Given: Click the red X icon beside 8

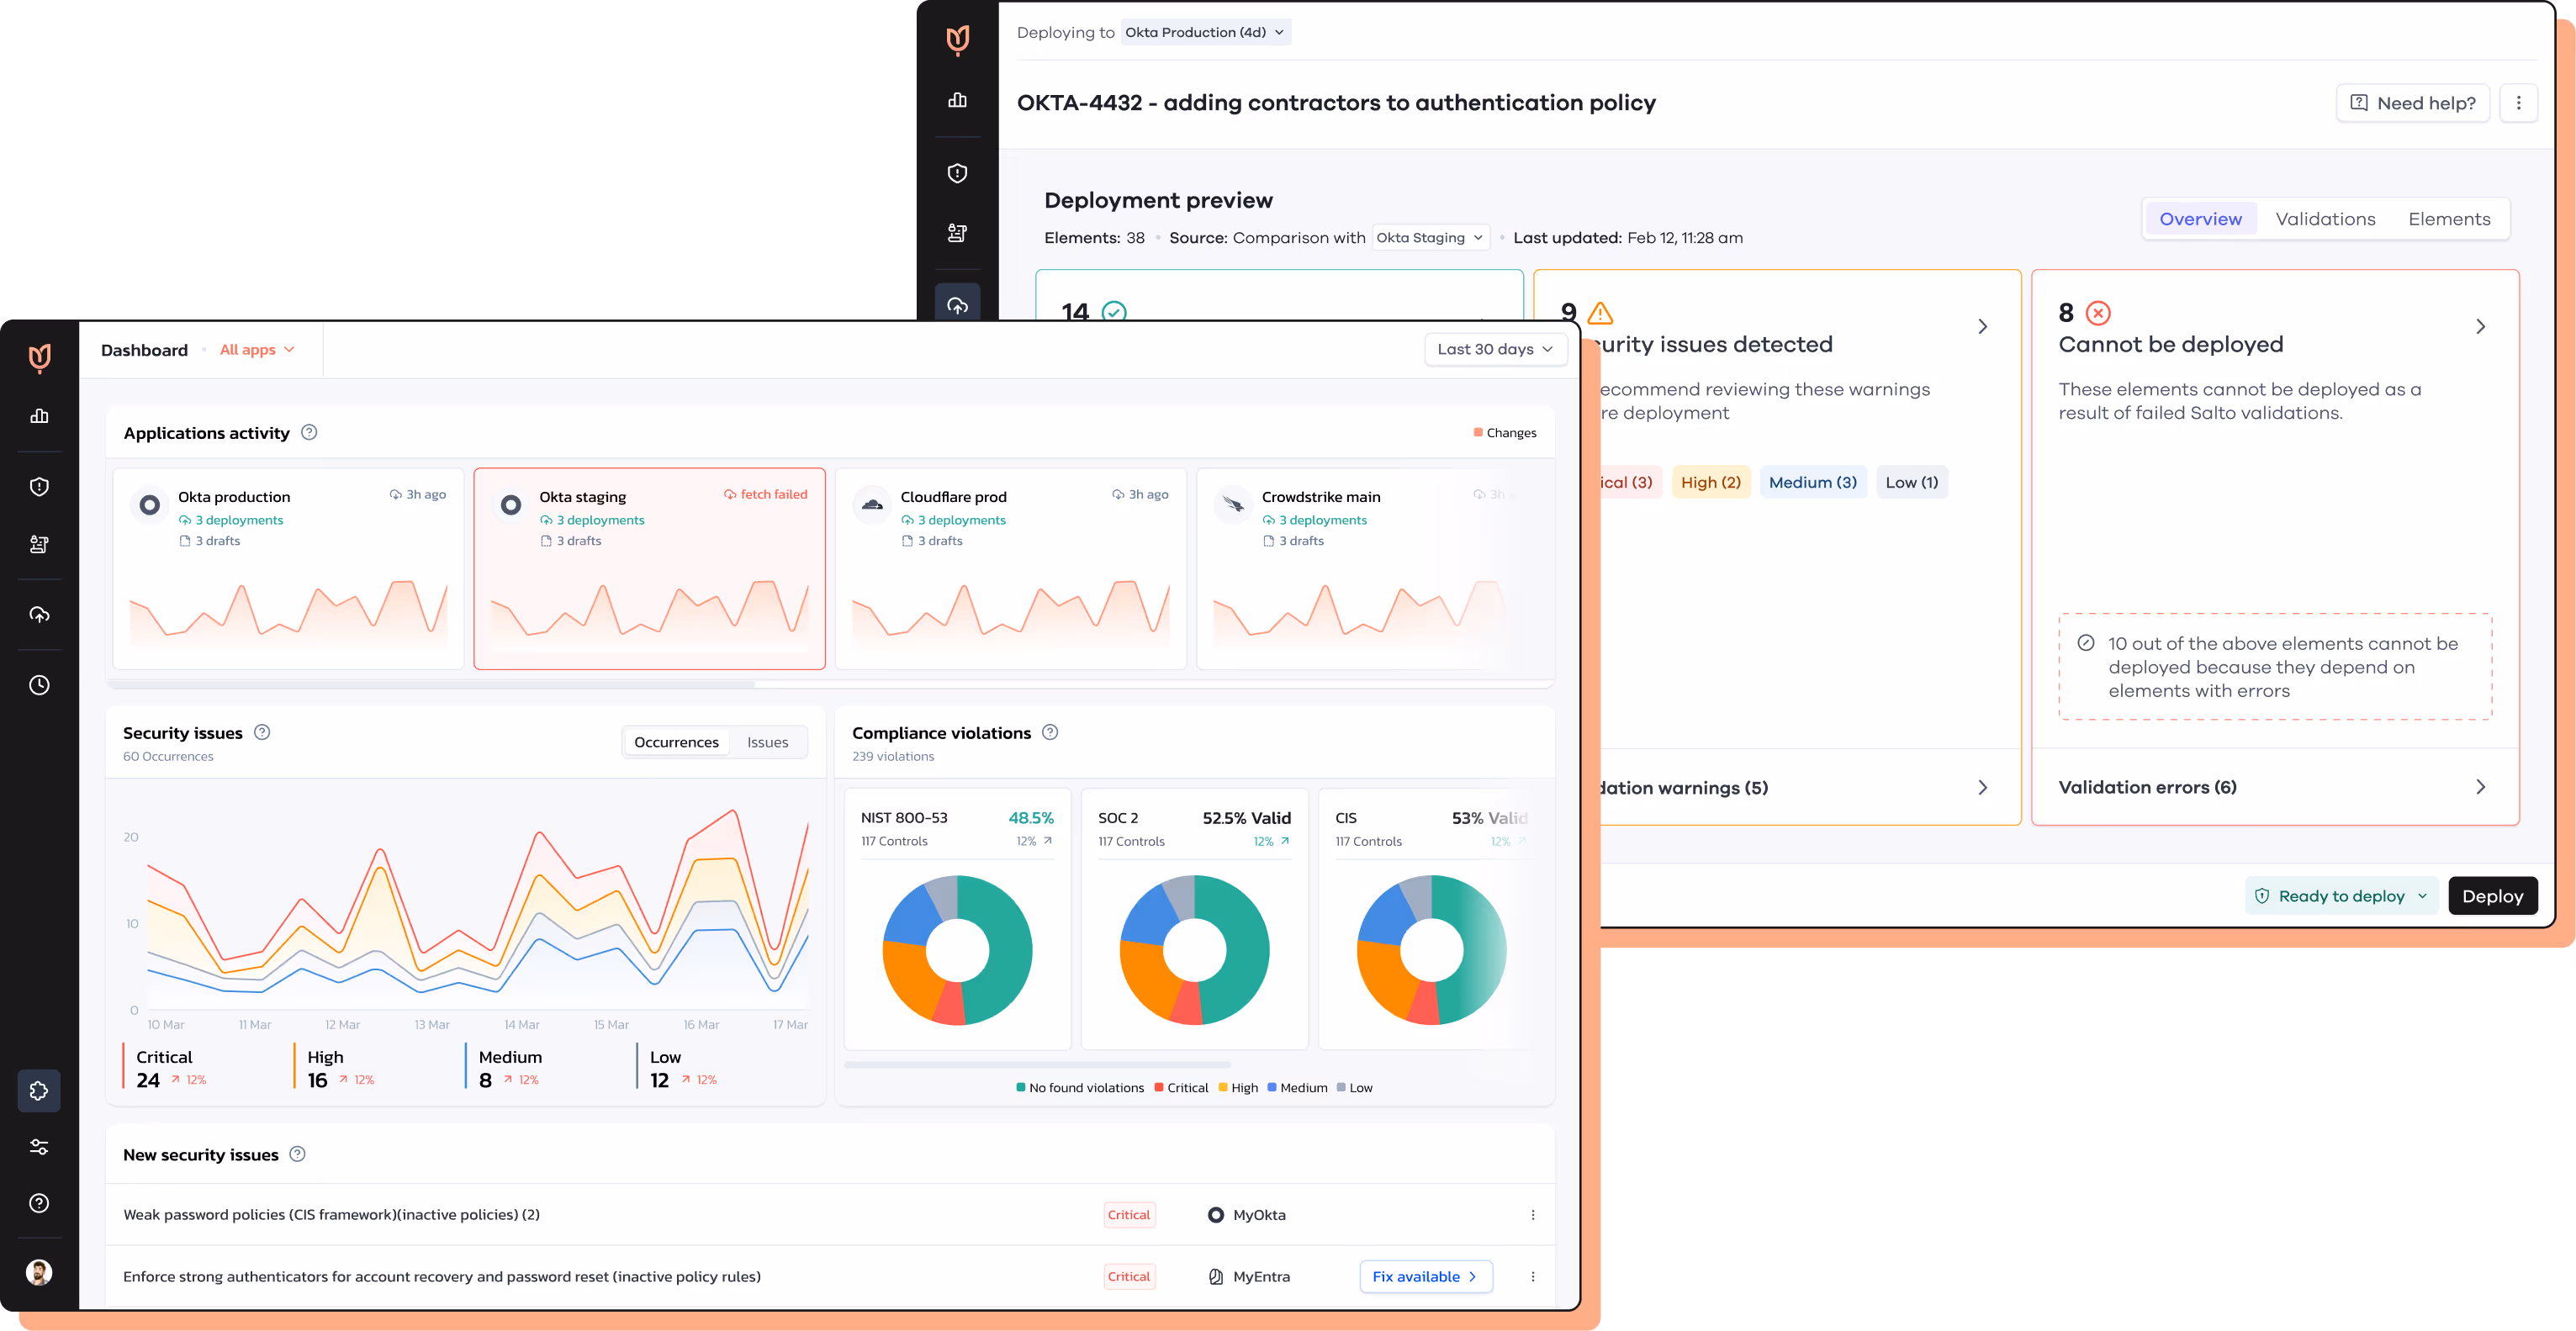Looking at the screenshot, I should point(2098,313).
